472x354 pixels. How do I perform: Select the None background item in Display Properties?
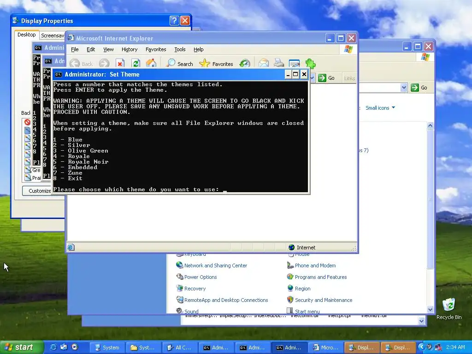27,122
